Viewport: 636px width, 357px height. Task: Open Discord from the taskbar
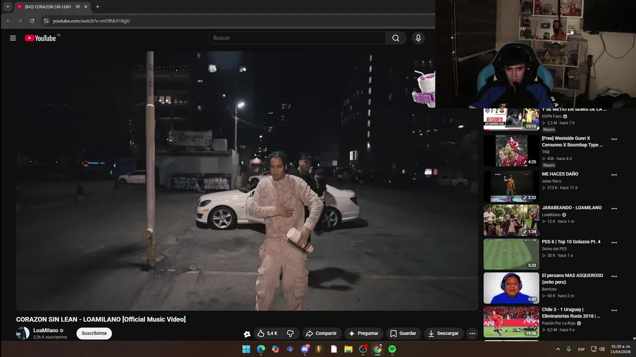(x=305, y=349)
